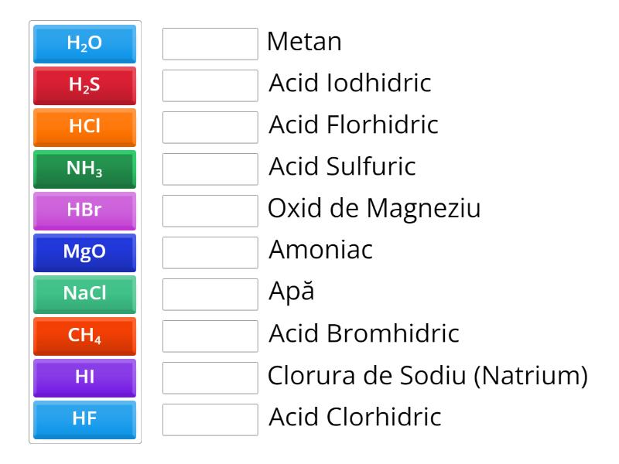Select the teal NaCl tile

[x=85, y=295]
